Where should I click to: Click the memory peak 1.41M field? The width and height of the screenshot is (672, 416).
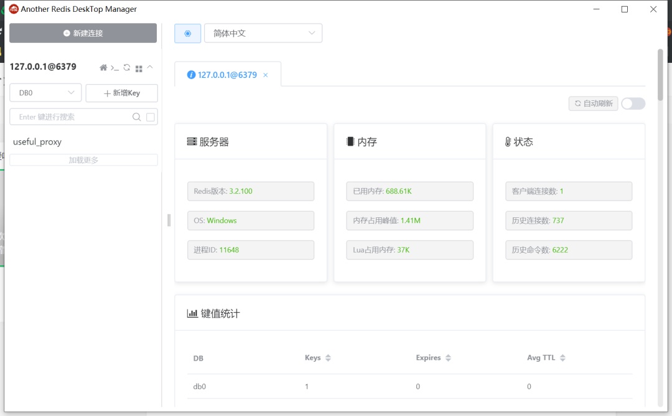click(x=409, y=220)
